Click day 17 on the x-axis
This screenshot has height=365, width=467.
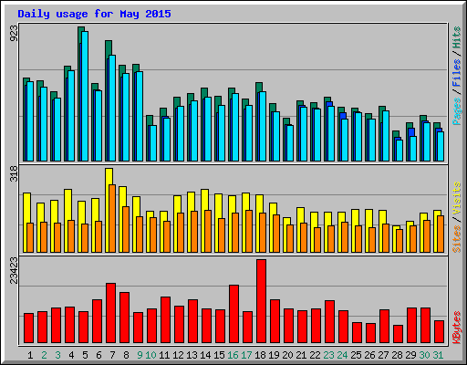pos(246,355)
